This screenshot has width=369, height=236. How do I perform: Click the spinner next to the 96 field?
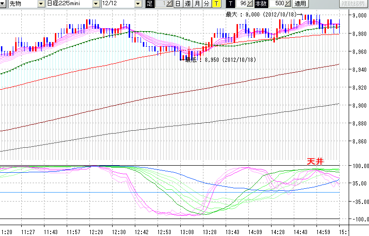250,4
